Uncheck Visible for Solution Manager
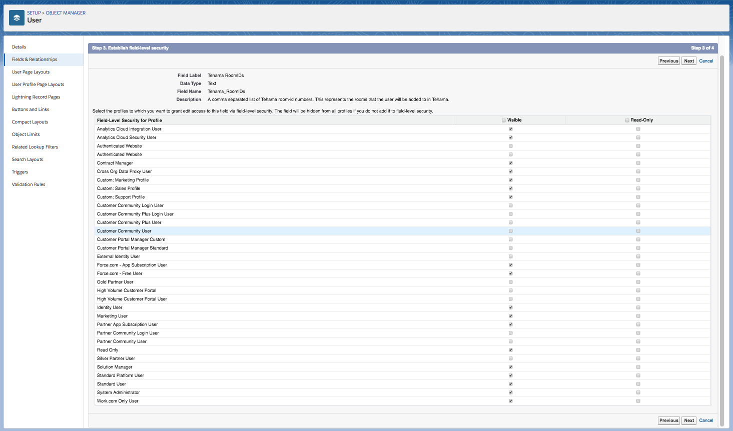Screen dimensions: 733x431 click(511, 367)
